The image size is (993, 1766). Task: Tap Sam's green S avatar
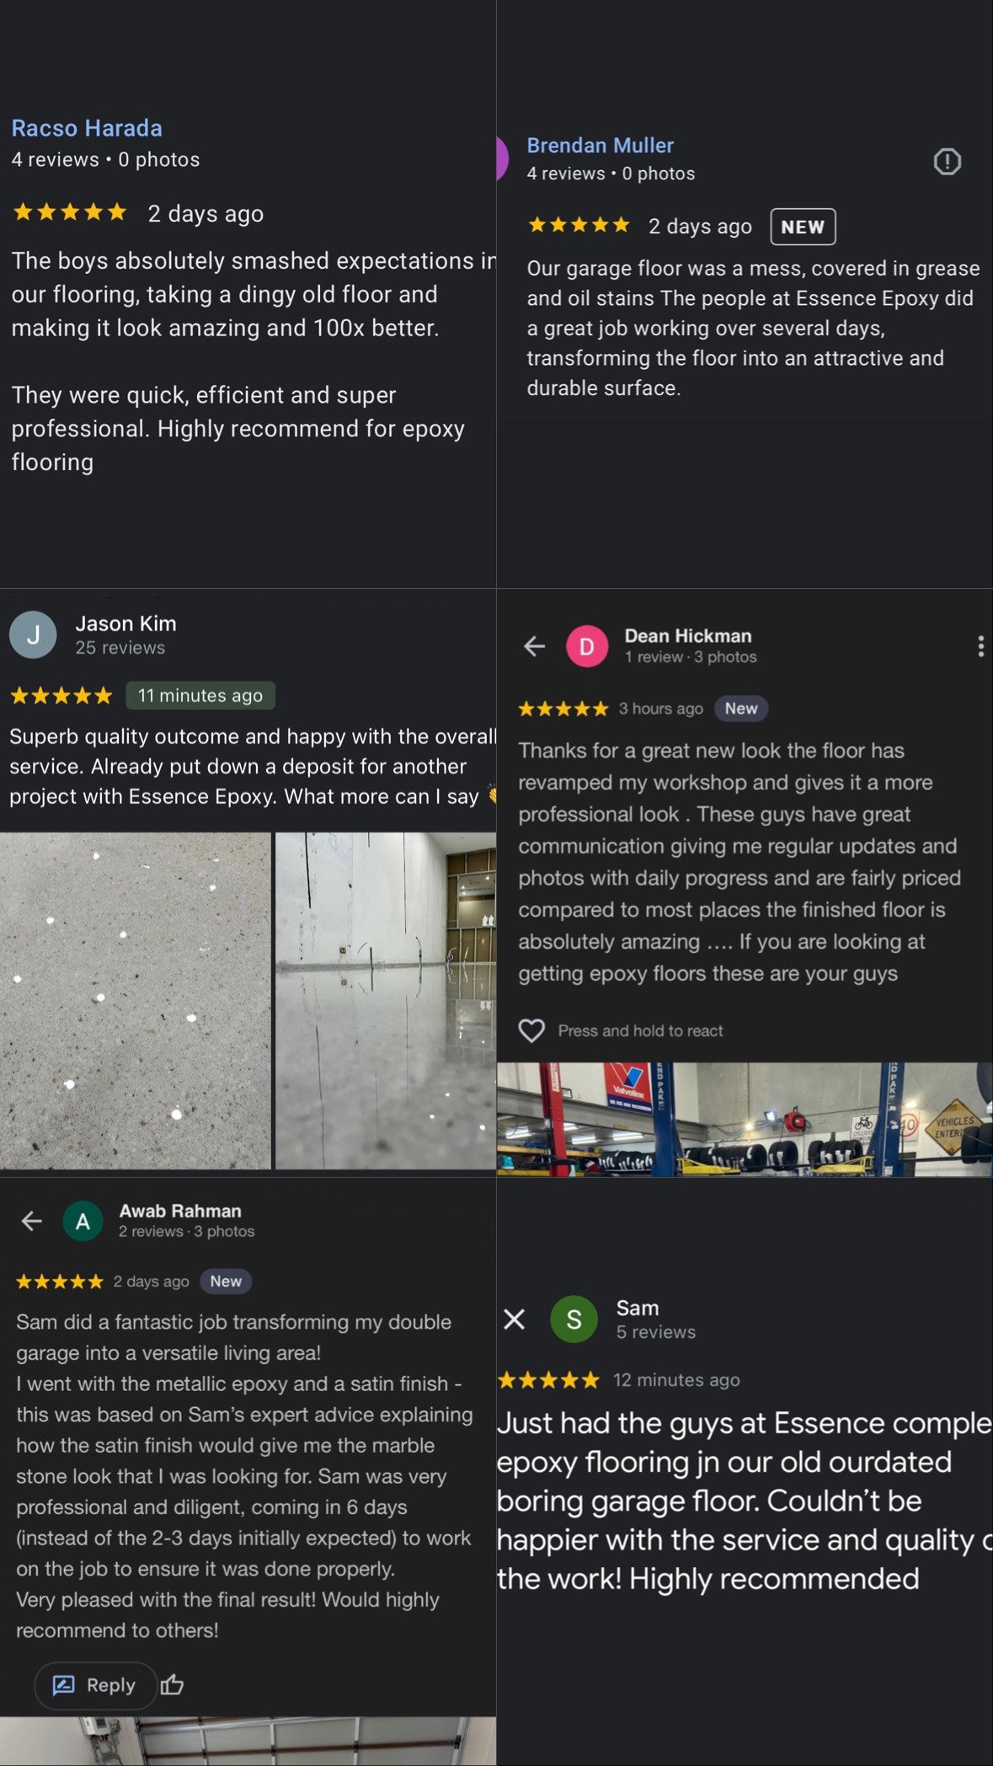(x=574, y=1319)
